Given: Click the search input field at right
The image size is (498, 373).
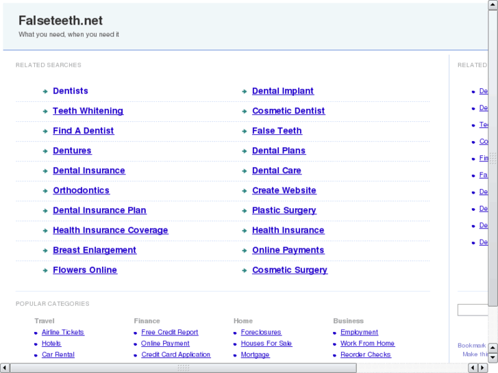Looking at the screenshot, I should 473,310.
